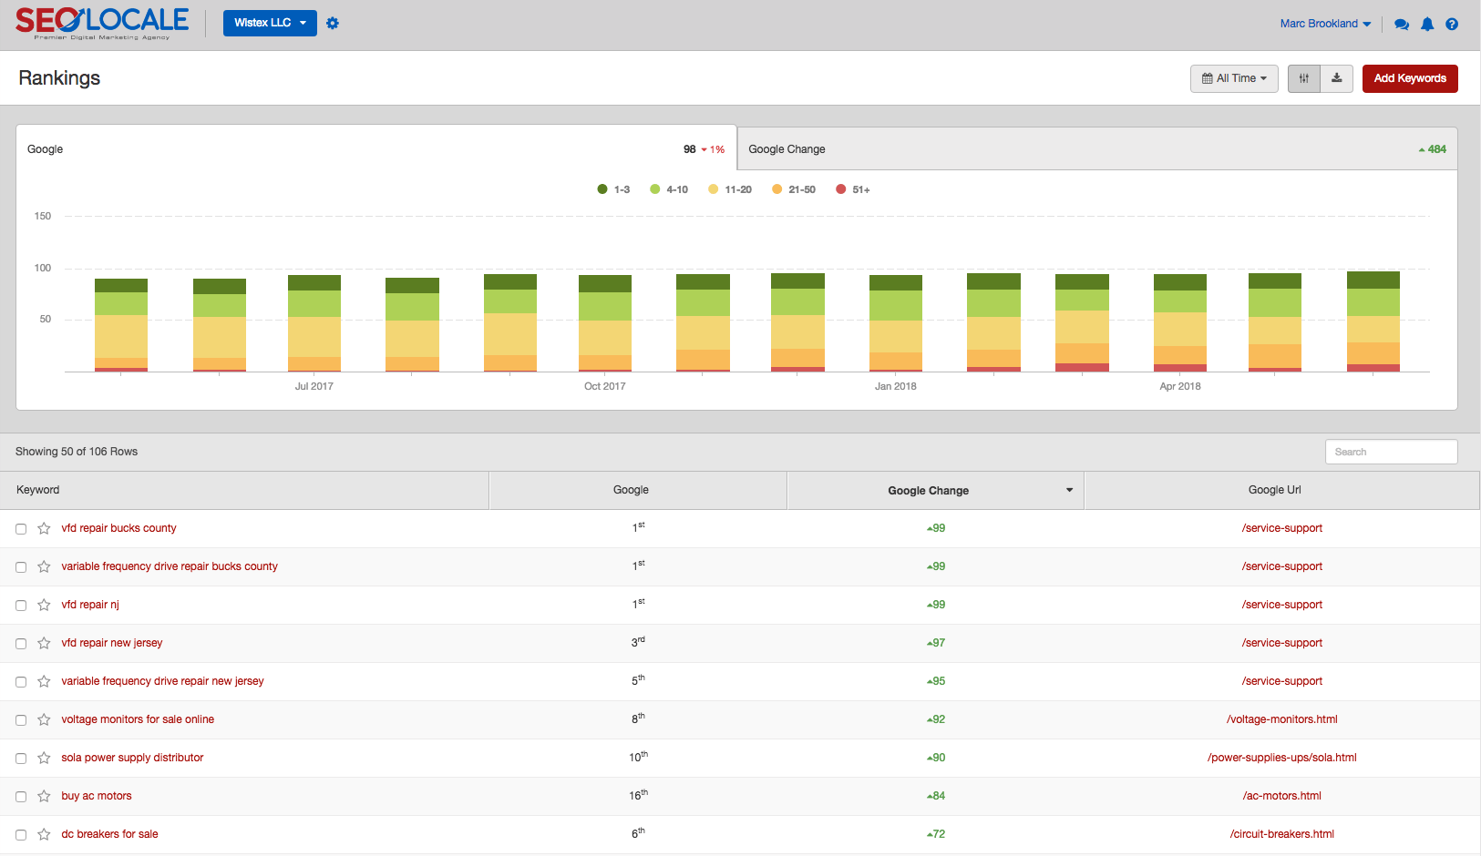
Task: Tick the buy ac motors checkbox
Action: point(21,797)
